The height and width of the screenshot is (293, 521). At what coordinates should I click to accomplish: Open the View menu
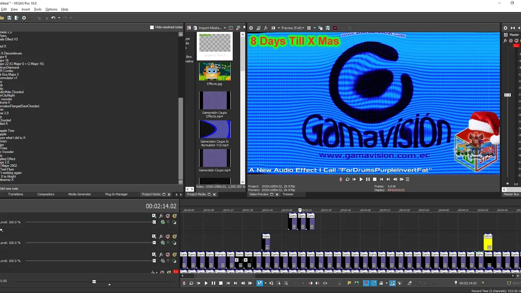(x=14, y=9)
